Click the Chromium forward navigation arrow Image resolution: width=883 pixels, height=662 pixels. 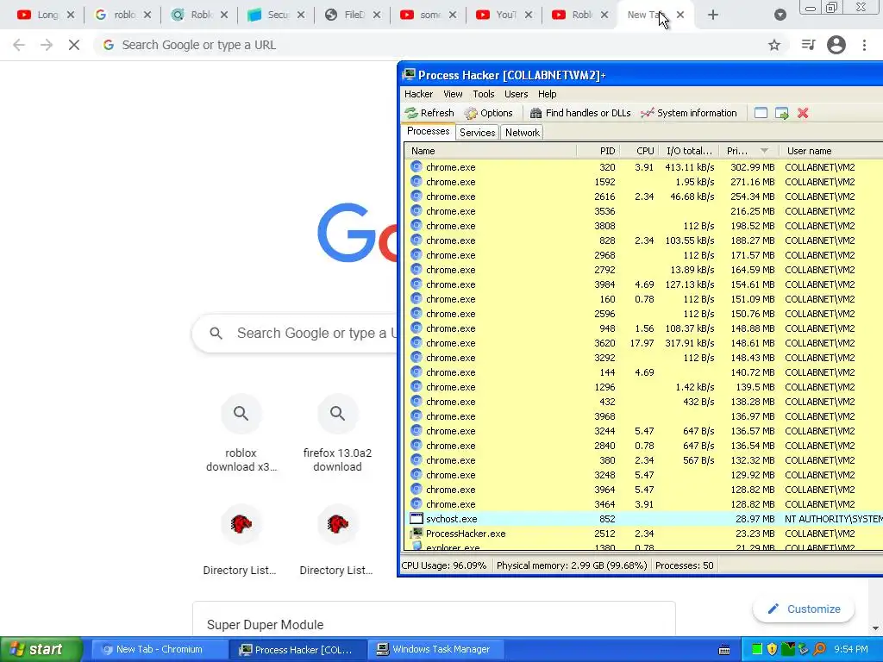click(x=47, y=45)
